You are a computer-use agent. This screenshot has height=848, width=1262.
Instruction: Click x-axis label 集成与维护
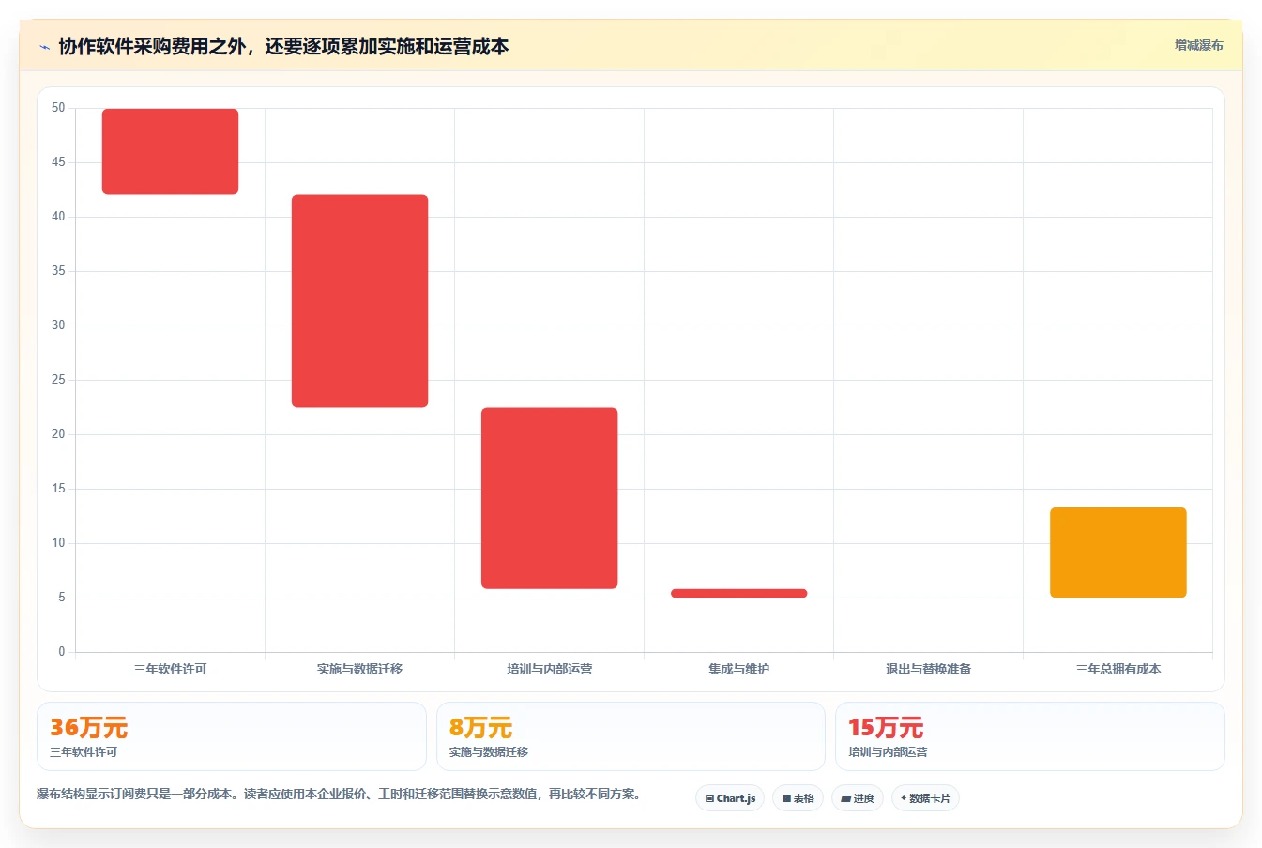[738, 669]
